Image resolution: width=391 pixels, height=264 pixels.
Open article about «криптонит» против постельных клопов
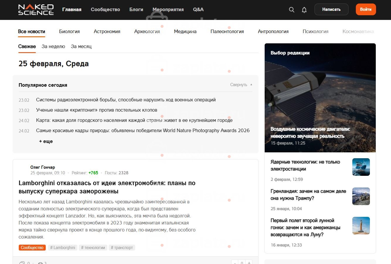tap(97, 110)
